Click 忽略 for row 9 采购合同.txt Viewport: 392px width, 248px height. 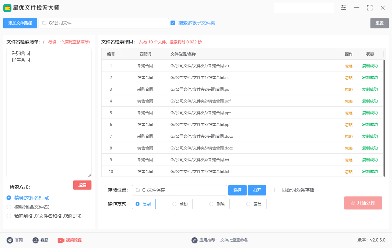pos(349,160)
